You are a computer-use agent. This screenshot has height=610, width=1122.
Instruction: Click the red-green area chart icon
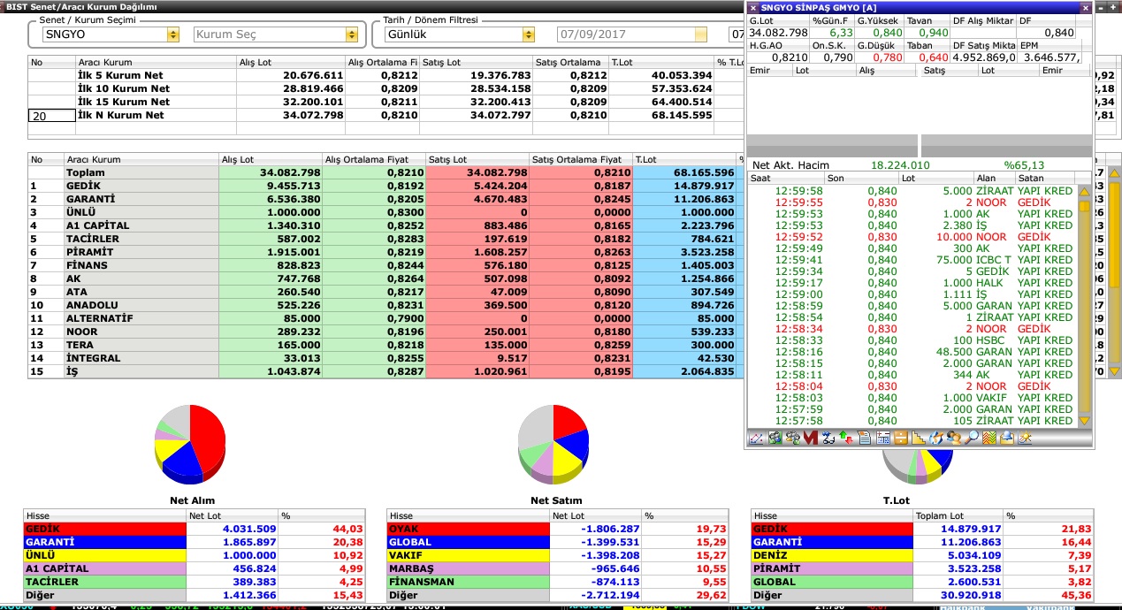click(989, 437)
